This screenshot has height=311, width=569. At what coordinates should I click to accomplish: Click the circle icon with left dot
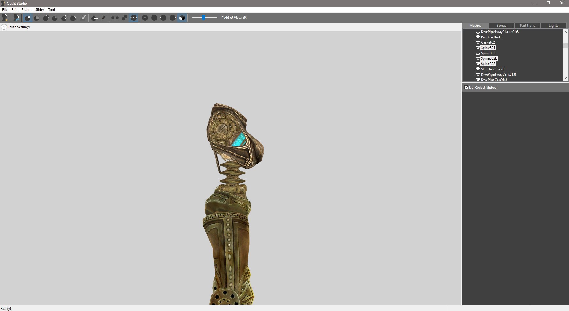163,18
